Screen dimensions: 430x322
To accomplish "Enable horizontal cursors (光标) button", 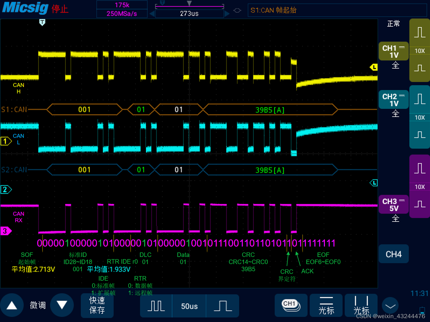I will 326,306.
